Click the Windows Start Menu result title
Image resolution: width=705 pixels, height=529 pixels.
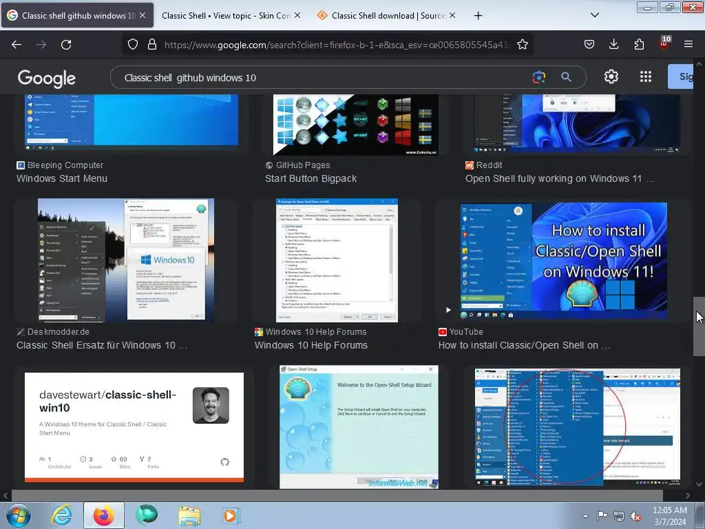(x=62, y=178)
